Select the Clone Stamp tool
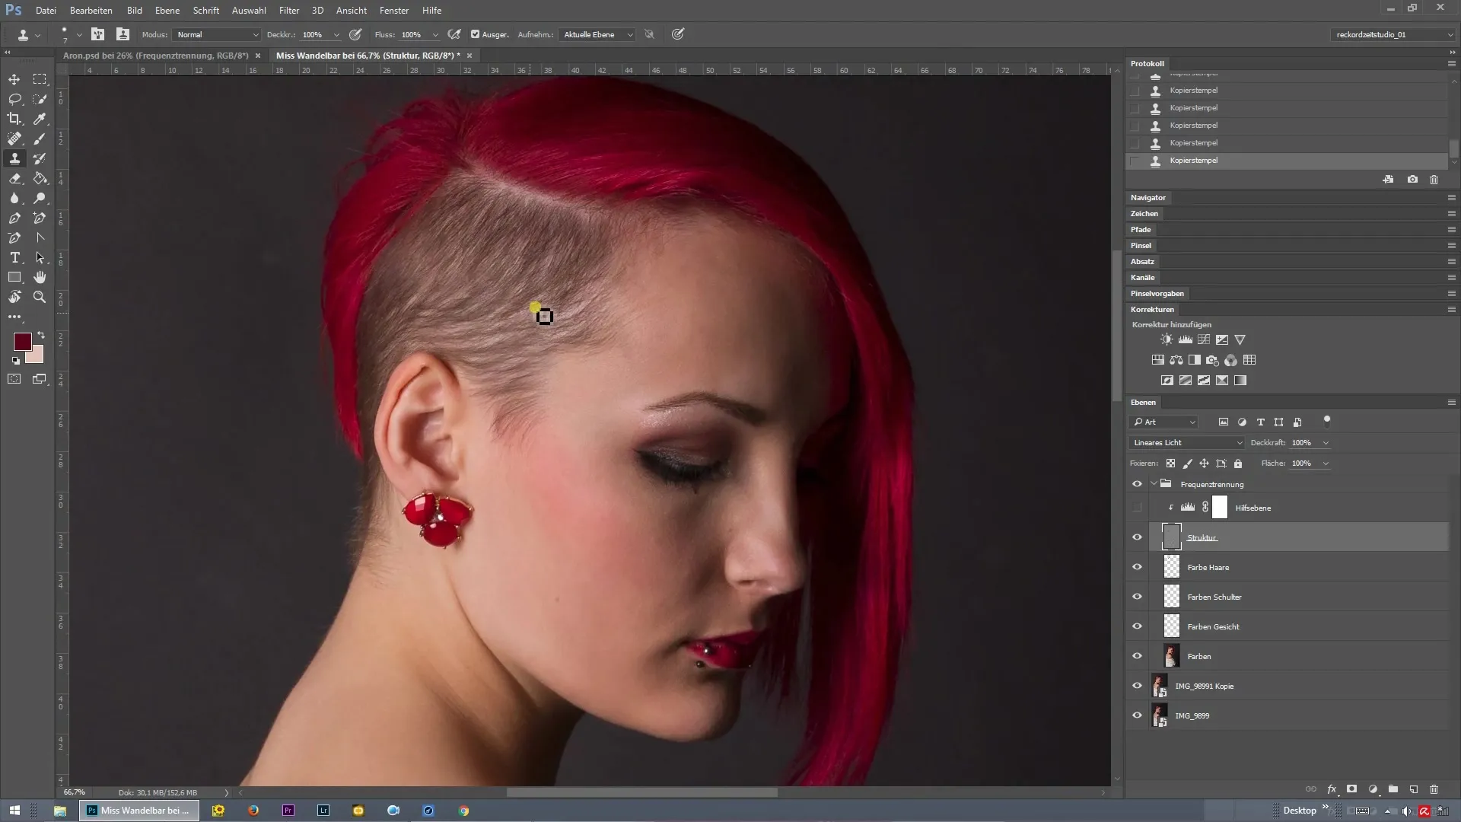Viewport: 1461px width, 822px height. pos(14,158)
